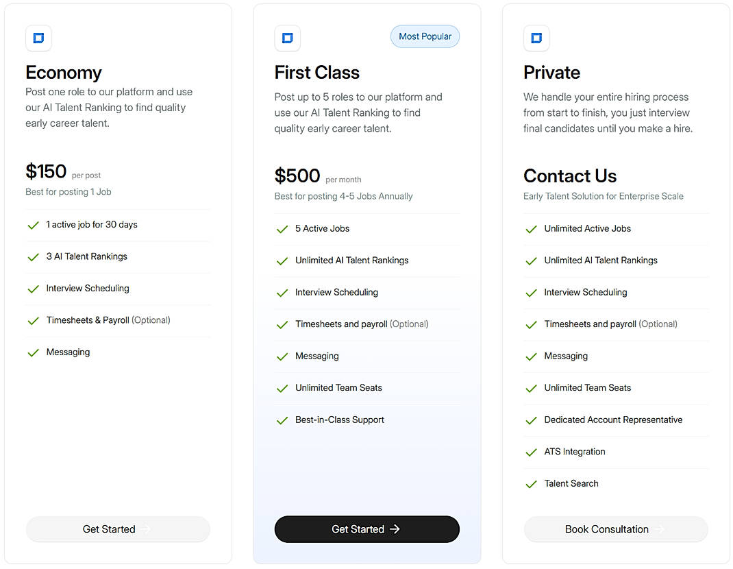The image size is (733, 569).
Task: Click the Contact Us heading
Action: click(570, 176)
